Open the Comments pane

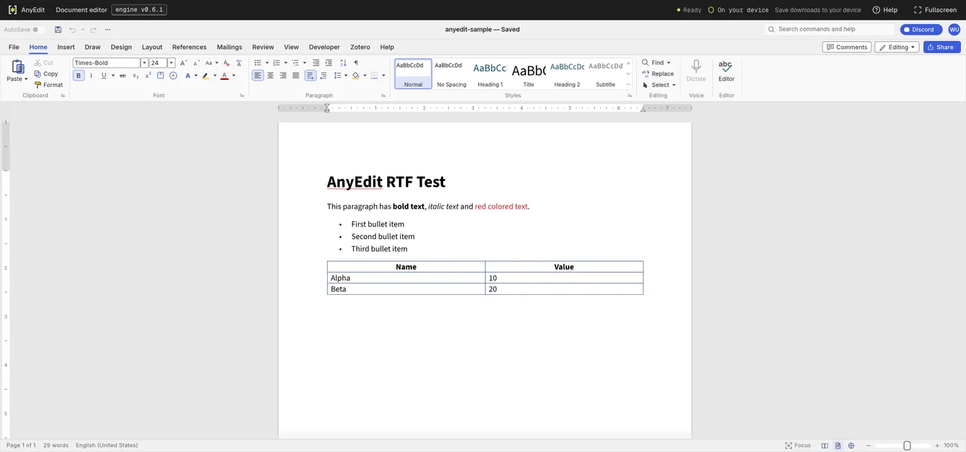(x=847, y=47)
